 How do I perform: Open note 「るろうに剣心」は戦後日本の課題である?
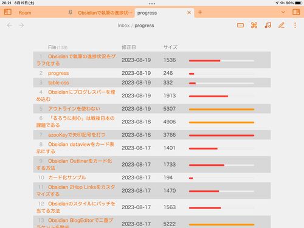pos(75,122)
